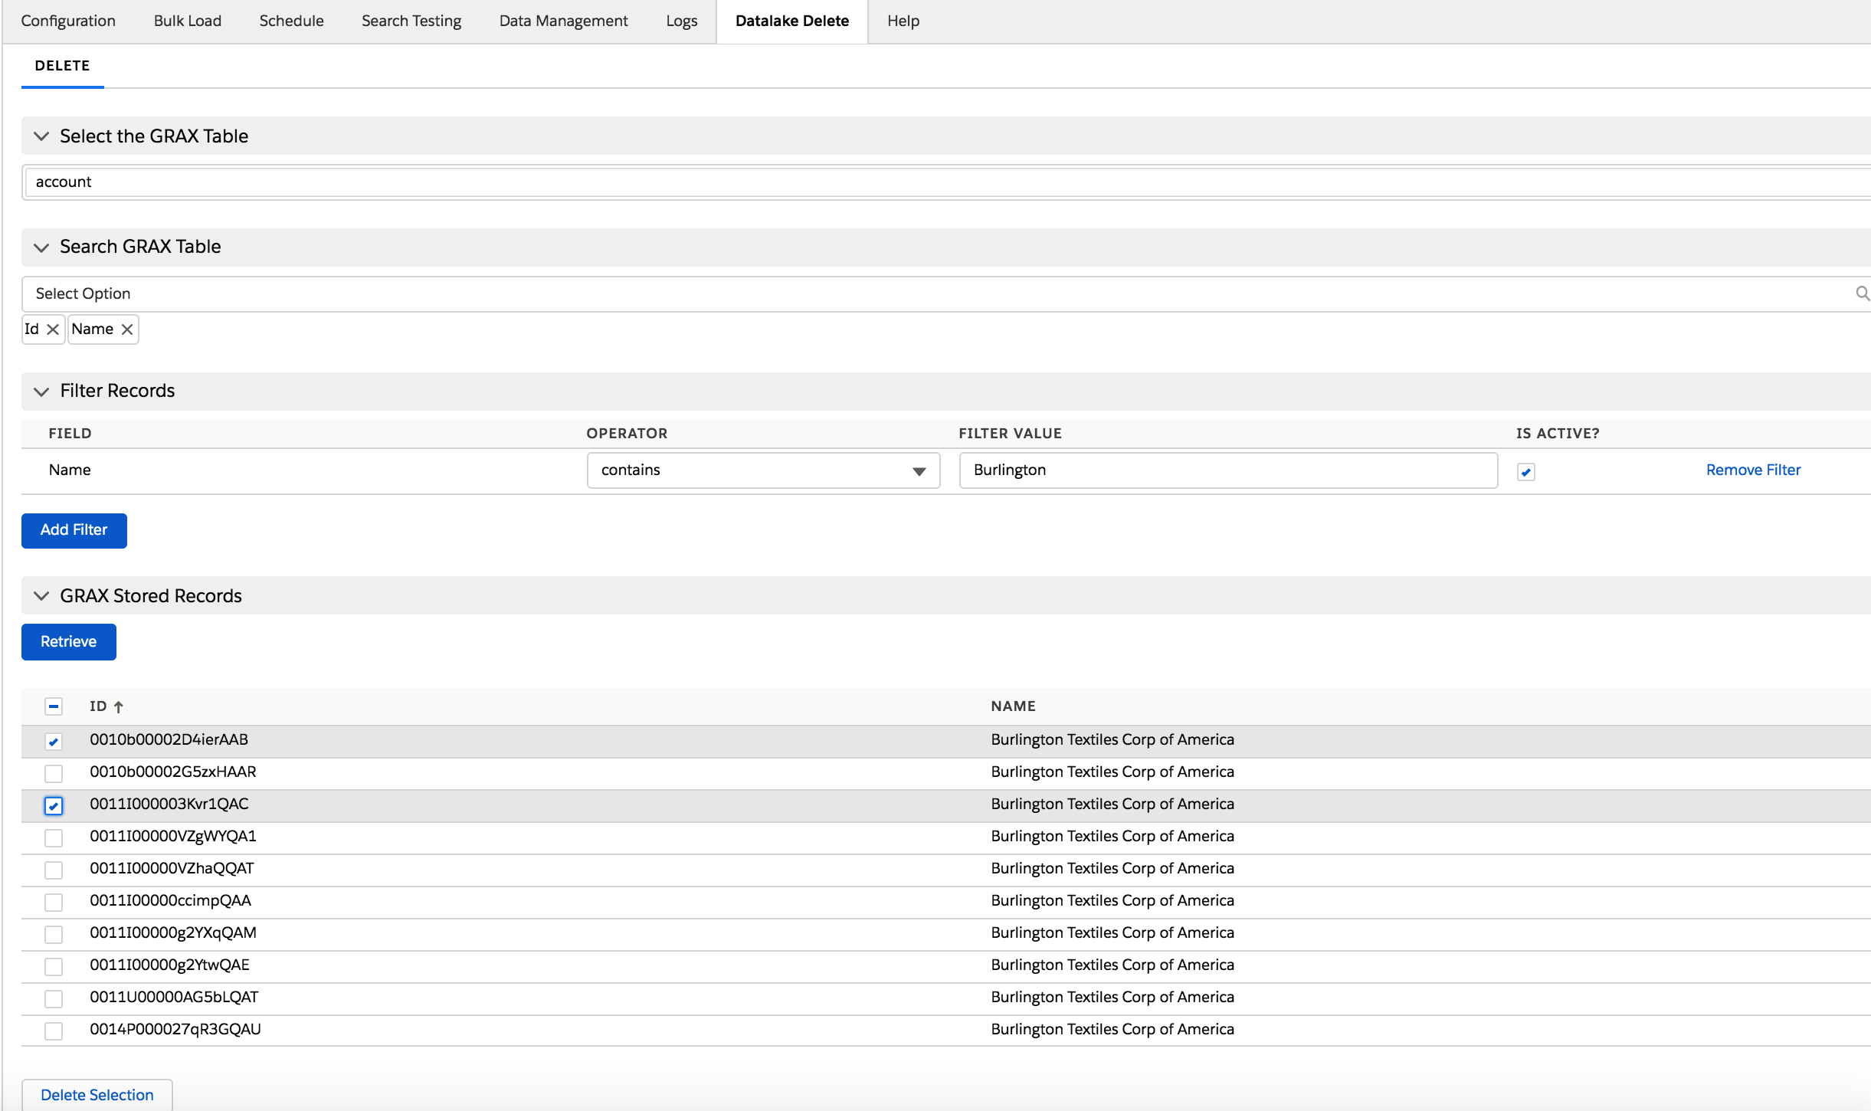This screenshot has width=1871, height=1111.
Task: Click the Remove Filter link
Action: pos(1753,470)
